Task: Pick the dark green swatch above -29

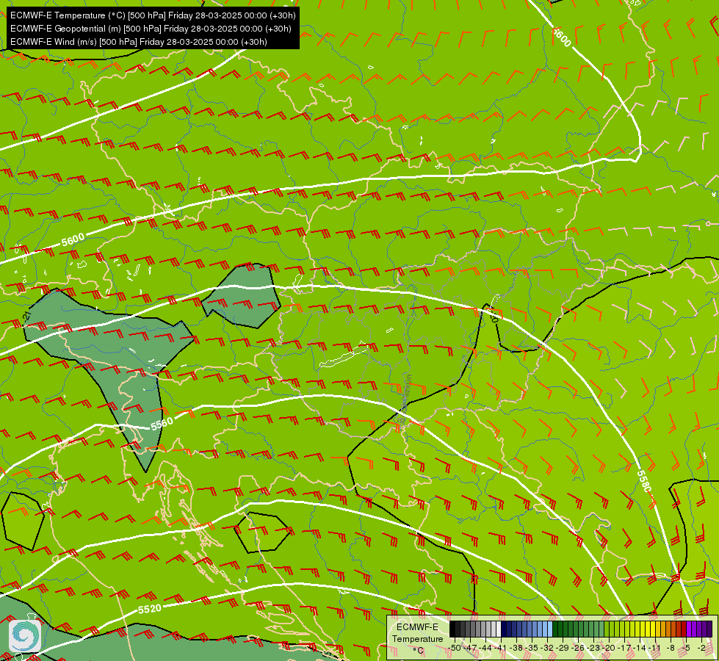Action: pyautogui.click(x=555, y=629)
